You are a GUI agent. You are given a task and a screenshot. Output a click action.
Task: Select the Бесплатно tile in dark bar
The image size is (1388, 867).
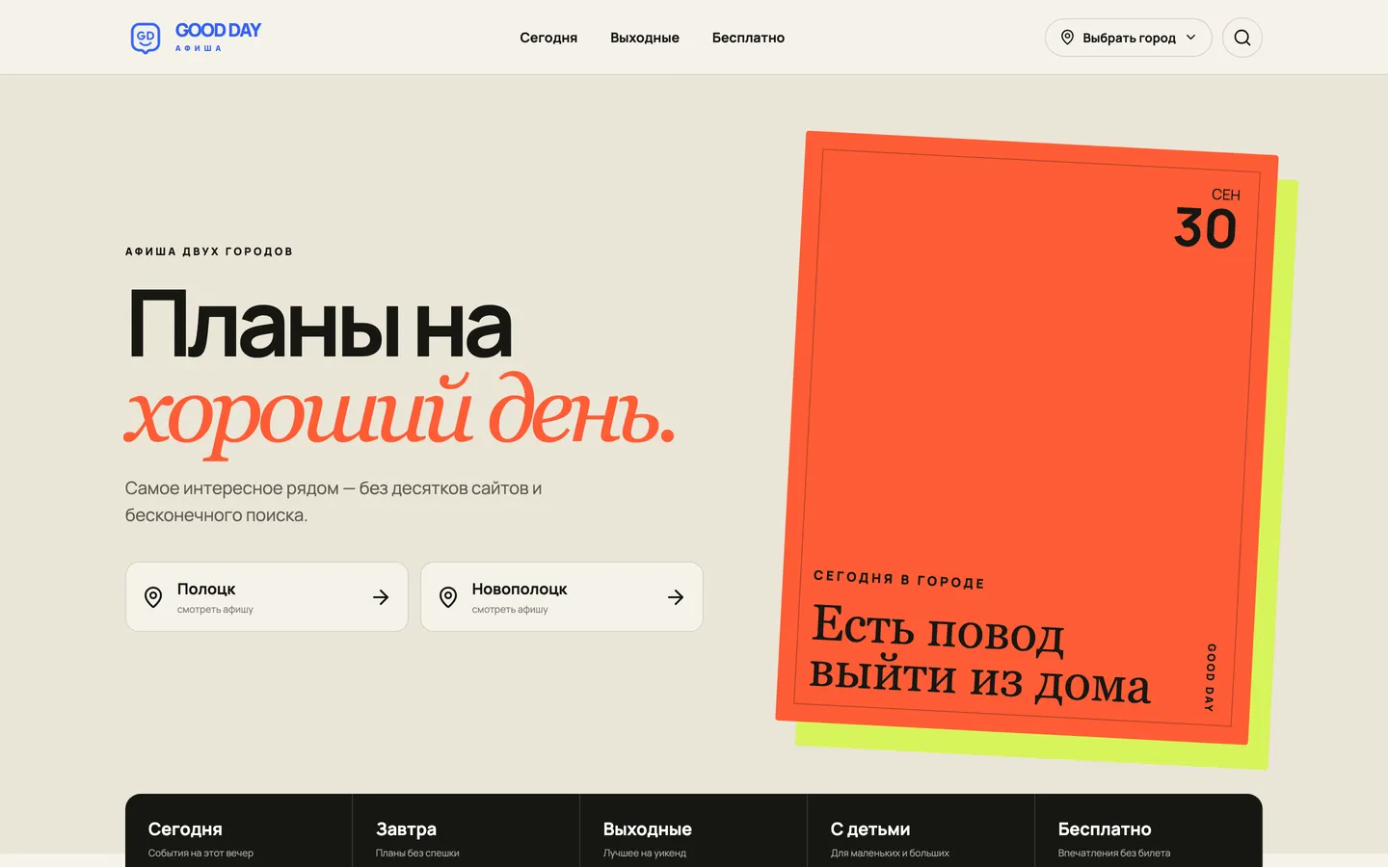pos(1149,830)
